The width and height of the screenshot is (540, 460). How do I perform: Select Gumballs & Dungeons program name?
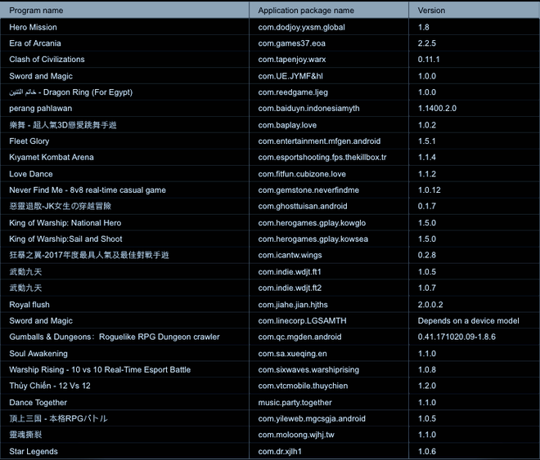click(115, 337)
